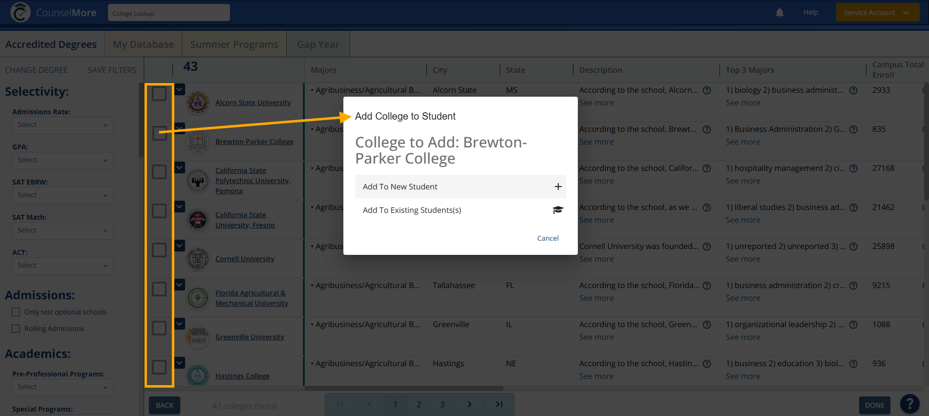Open description help icon for Cal Poly Pomona row
Viewport: 929px width, 416px height.
point(707,168)
